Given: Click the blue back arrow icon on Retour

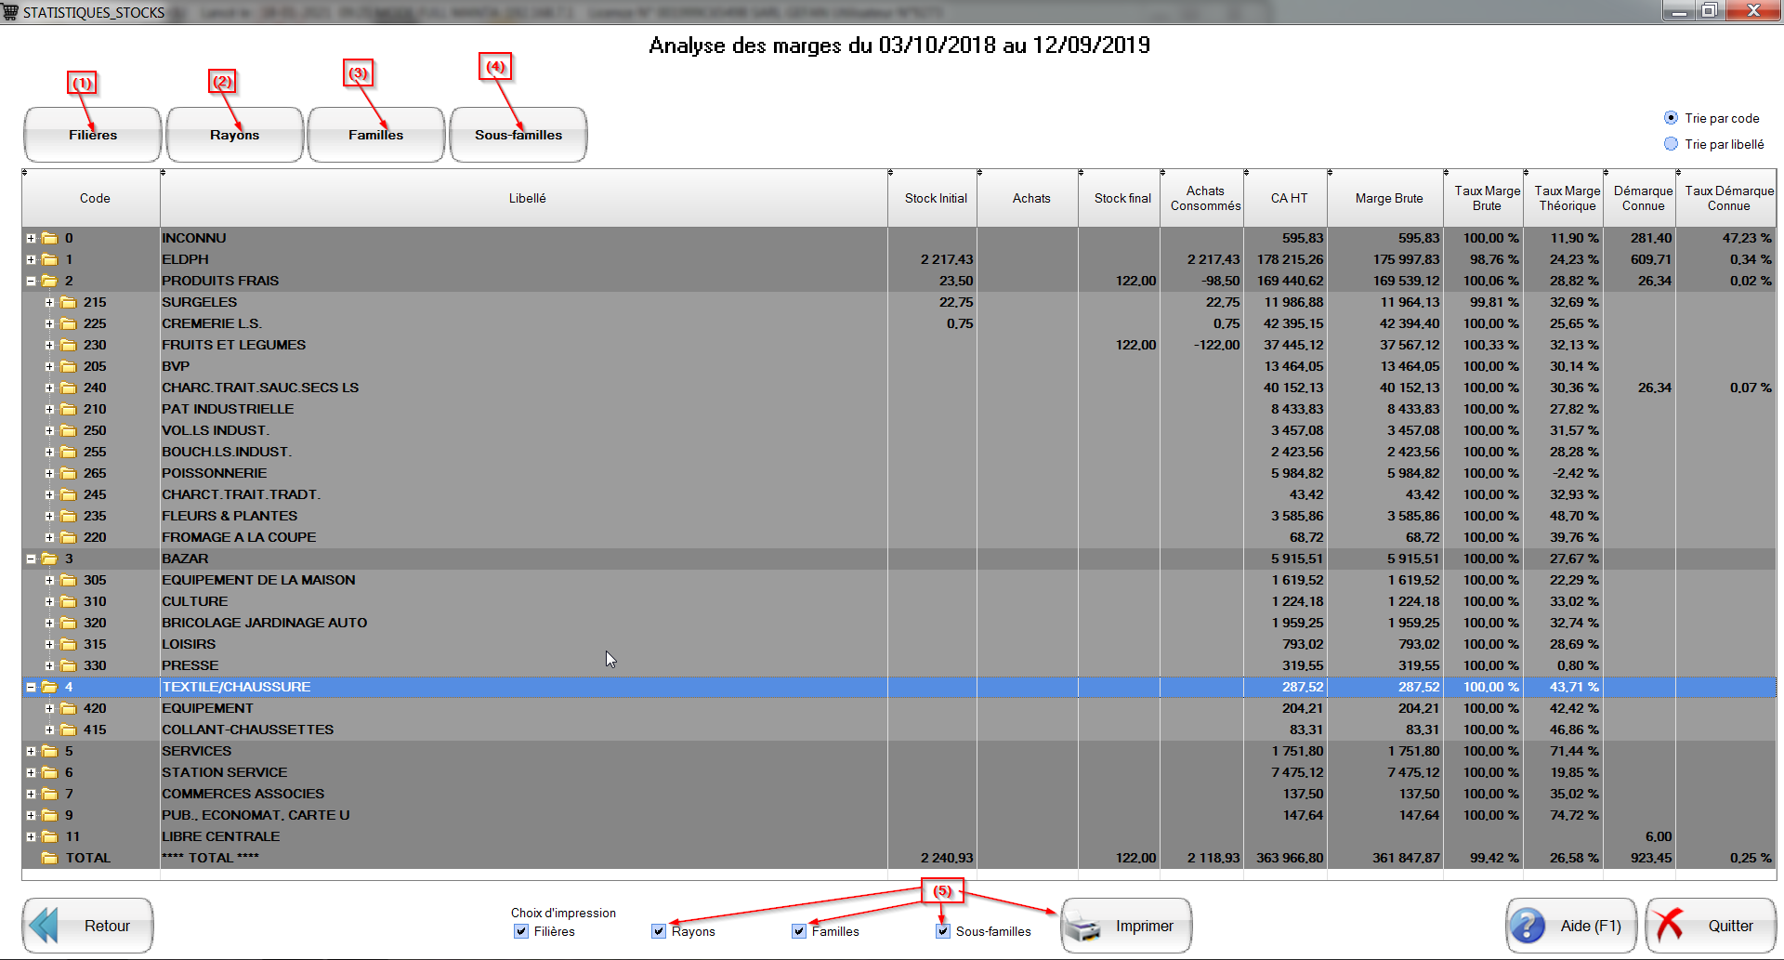Looking at the screenshot, I should (x=44, y=926).
